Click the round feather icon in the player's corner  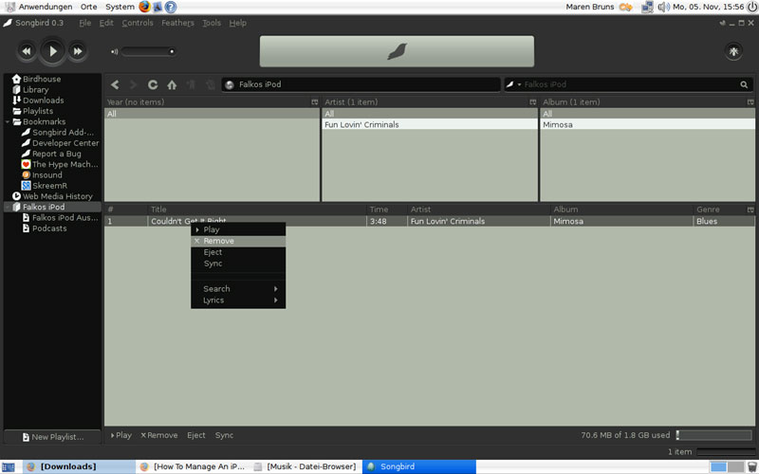pyautogui.click(x=733, y=51)
